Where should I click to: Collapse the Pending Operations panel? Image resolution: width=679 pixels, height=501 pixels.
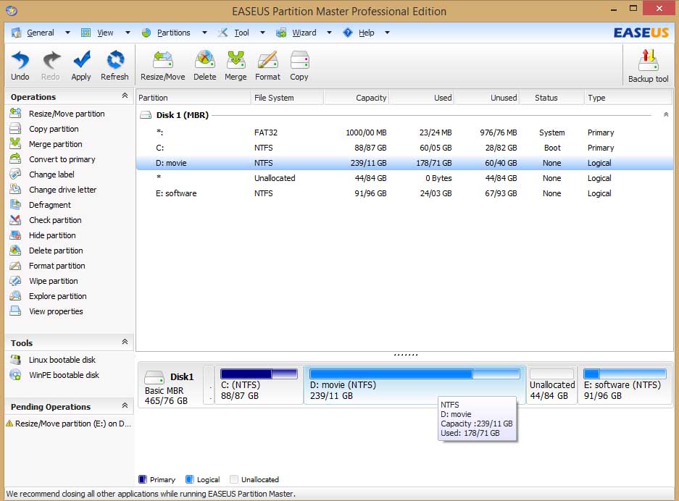click(x=125, y=406)
